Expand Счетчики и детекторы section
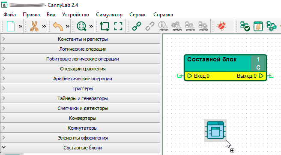281x155 pixels. click(x=80, y=108)
